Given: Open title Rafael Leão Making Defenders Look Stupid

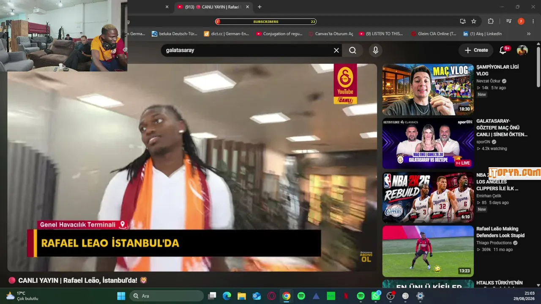Looking at the screenshot, I should [x=500, y=232].
